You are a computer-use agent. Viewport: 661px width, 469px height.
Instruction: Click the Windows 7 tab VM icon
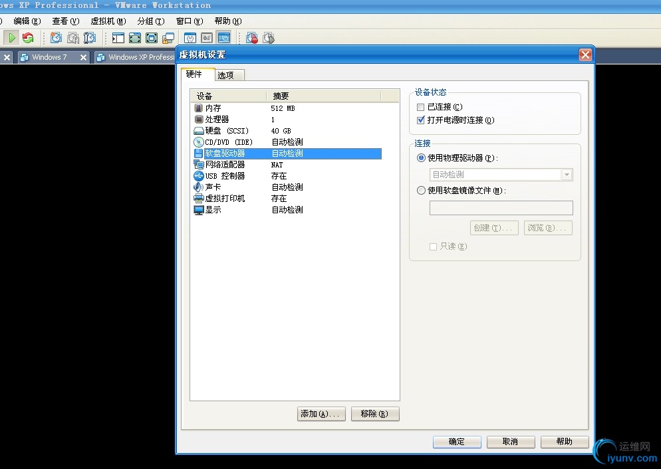click(24, 57)
